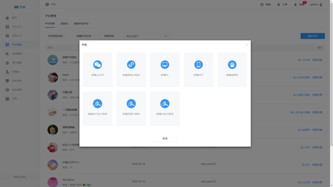Select the paw-print icon in the dialog
This screenshot has width=333, height=187.
[232, 65]
